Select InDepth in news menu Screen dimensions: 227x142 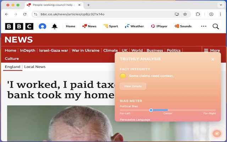click(28, 50)
